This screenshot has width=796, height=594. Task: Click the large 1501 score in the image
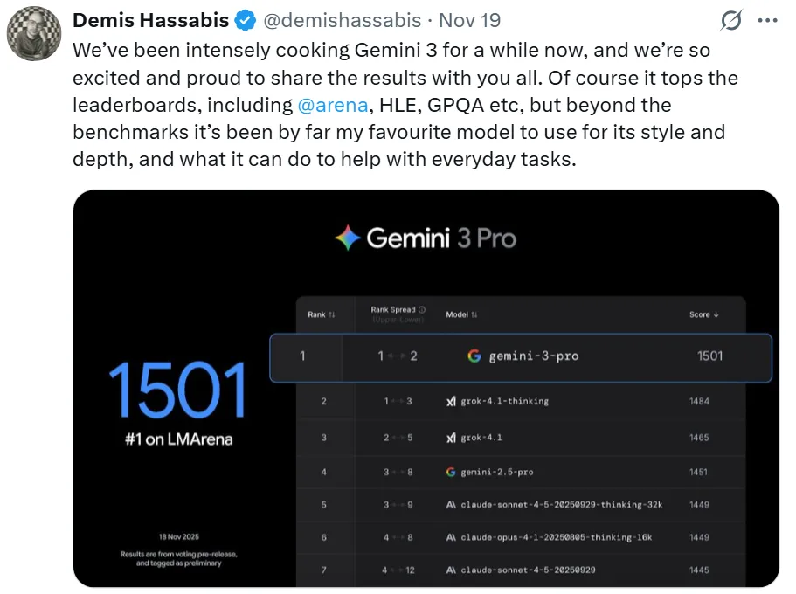tap(178, 391)
